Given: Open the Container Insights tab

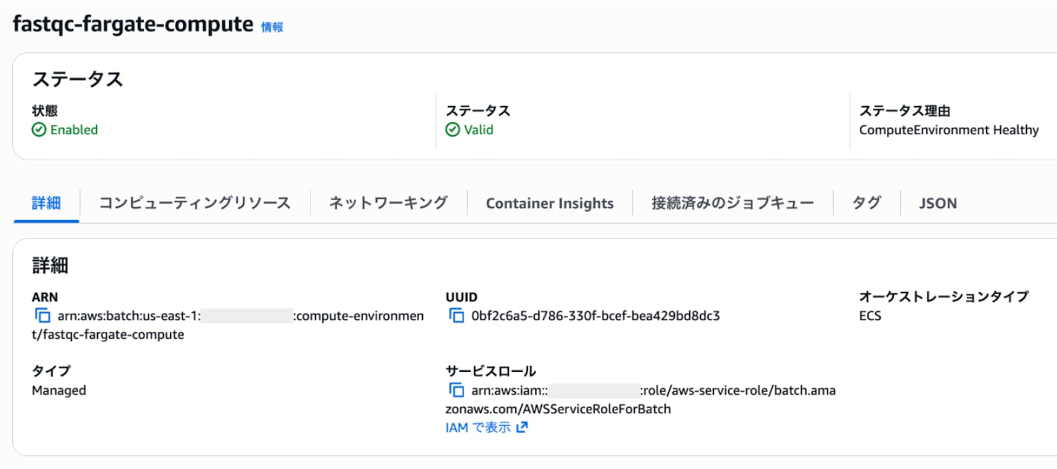Looking at the screenshot, I should click(x=550, y=203).
